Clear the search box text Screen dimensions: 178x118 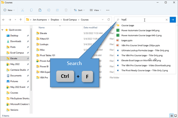click(x=166, y=20)
